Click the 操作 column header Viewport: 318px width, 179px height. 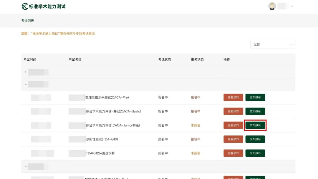point(226,59)
